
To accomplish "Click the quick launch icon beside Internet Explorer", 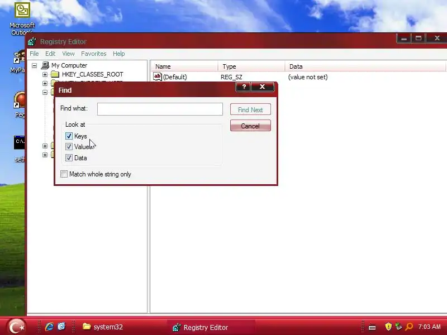I will point(61,327).
